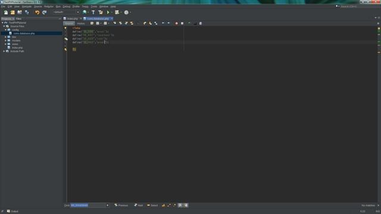Screen dimensions: 381x214
Task: Open the Find history dropdown arrow
Action: [107, 206]
